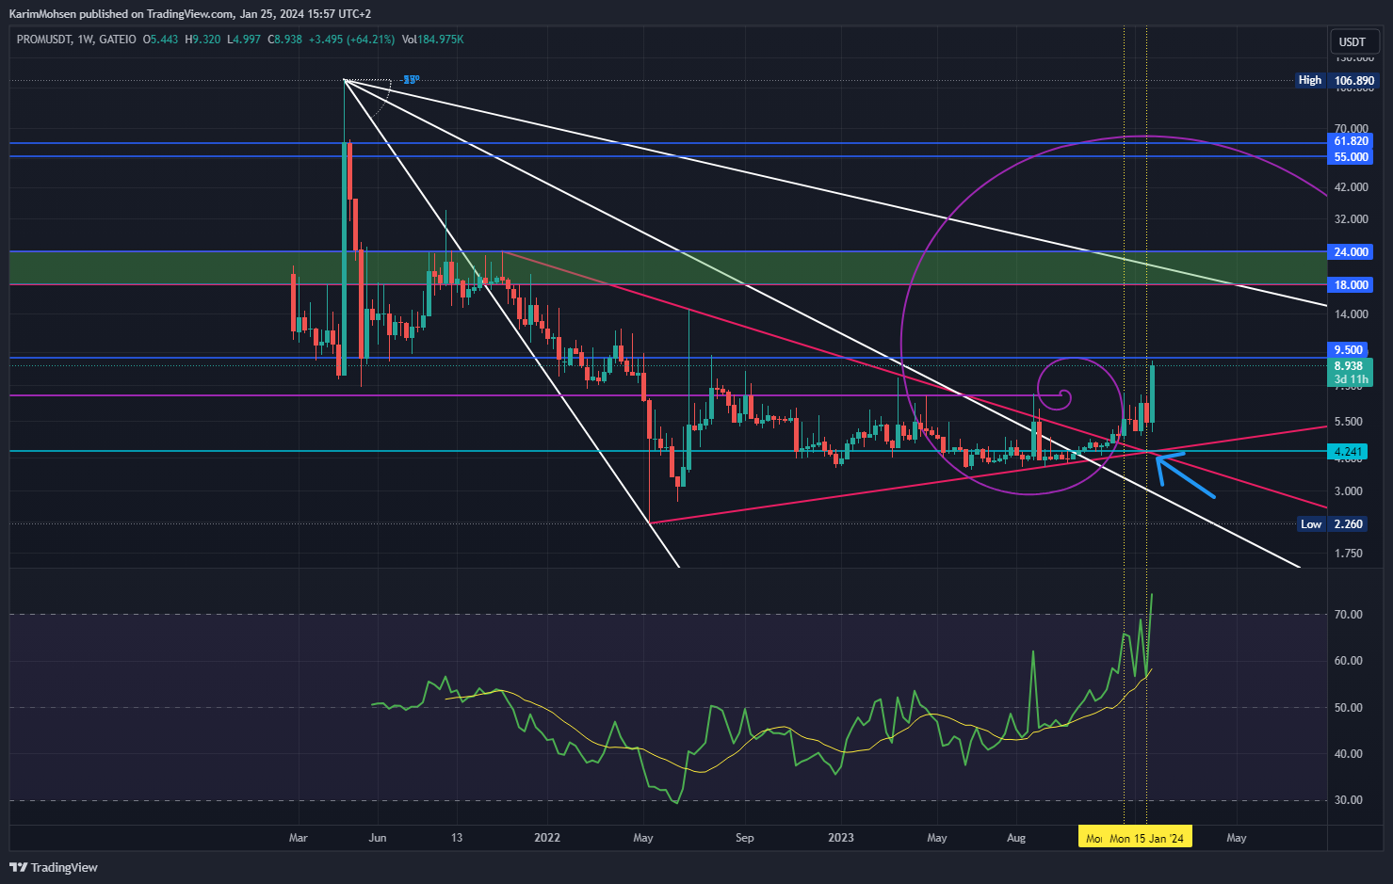Click the KarimMohsen publisher caption text
1393x884 pixels.
click(x=189, y=14)
